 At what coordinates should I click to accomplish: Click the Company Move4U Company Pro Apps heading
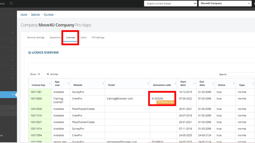click(x=56, y=25)
